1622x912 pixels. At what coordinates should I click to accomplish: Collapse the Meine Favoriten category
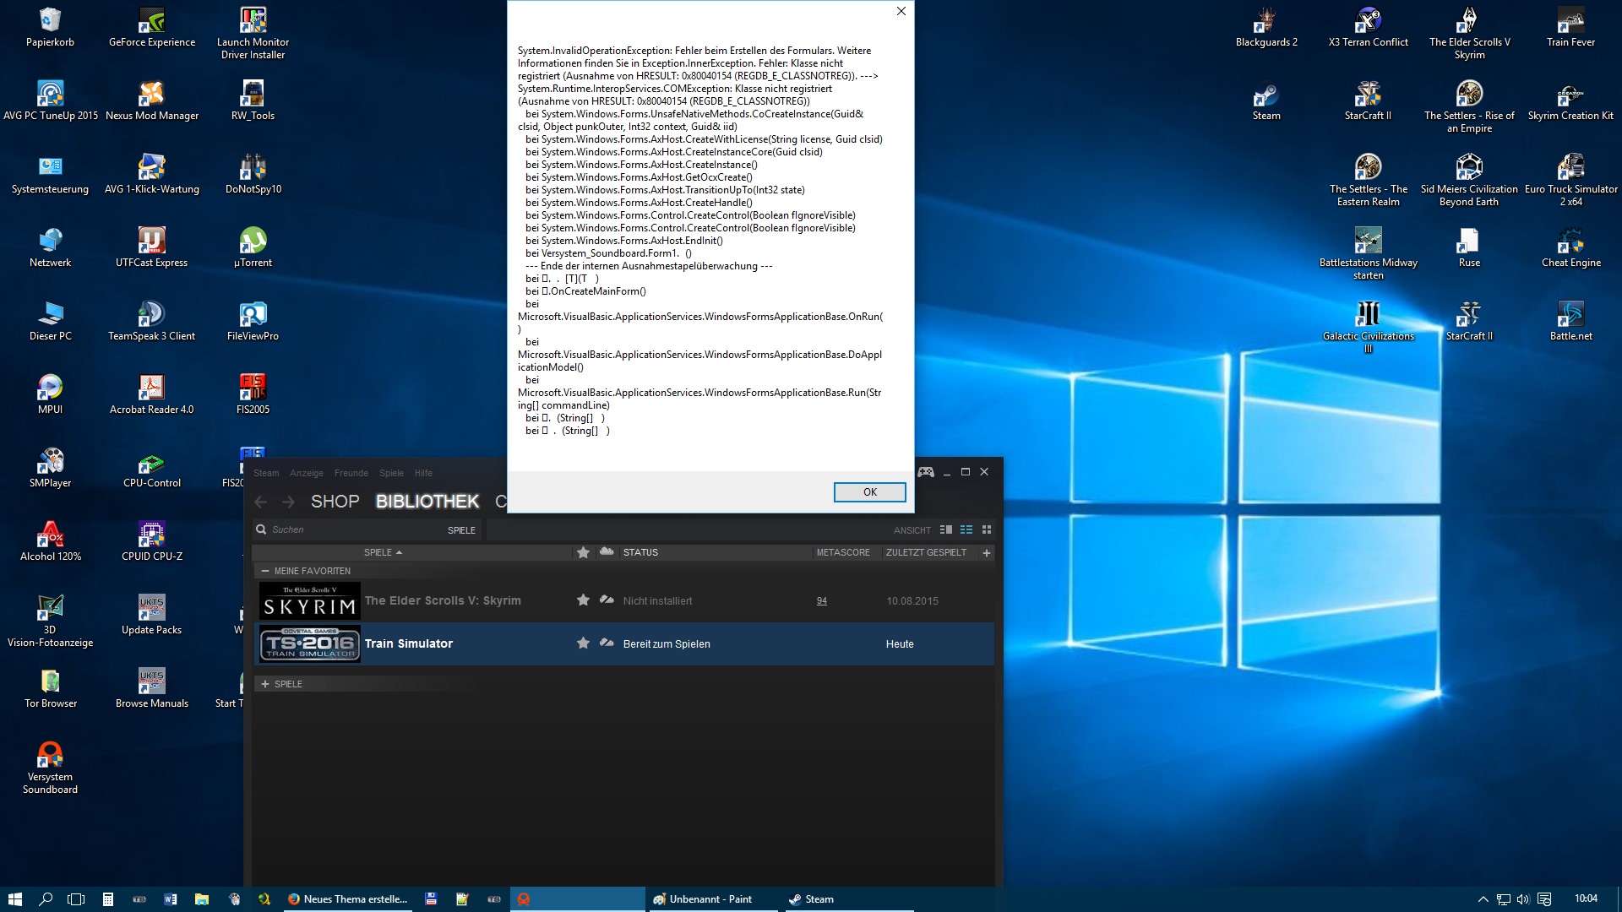tap(265, 571)
